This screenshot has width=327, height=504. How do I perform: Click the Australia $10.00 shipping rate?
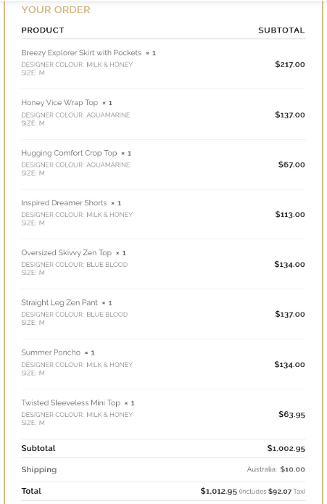click(276, 469)
